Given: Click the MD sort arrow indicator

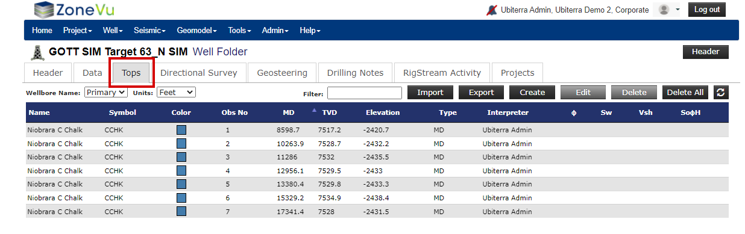Looking at the screenshot, I should 314,110.
